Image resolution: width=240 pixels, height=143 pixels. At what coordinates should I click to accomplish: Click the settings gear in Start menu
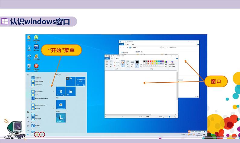pos(28,126)
